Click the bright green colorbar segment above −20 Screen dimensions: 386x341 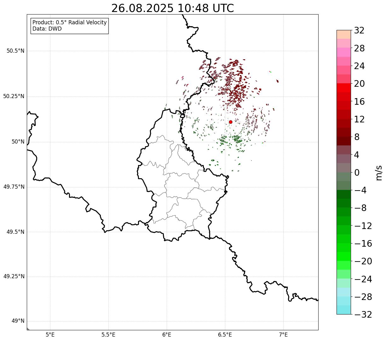coord(344,256)
